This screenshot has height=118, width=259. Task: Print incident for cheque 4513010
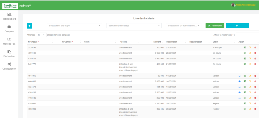tap(240, 76)
